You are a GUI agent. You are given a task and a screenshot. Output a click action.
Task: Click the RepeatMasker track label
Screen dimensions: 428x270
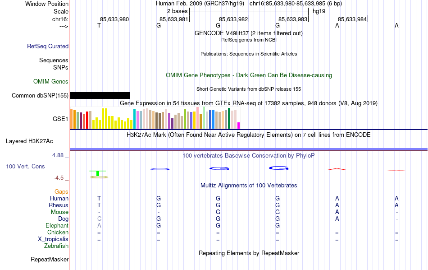pos(50,259)
